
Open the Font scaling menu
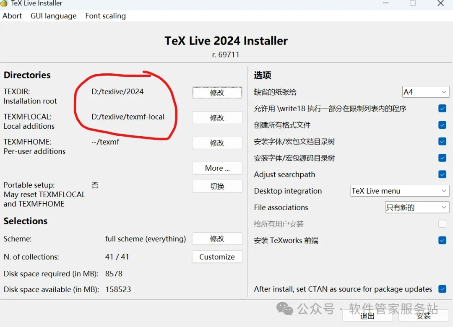(x=105, y=16)
